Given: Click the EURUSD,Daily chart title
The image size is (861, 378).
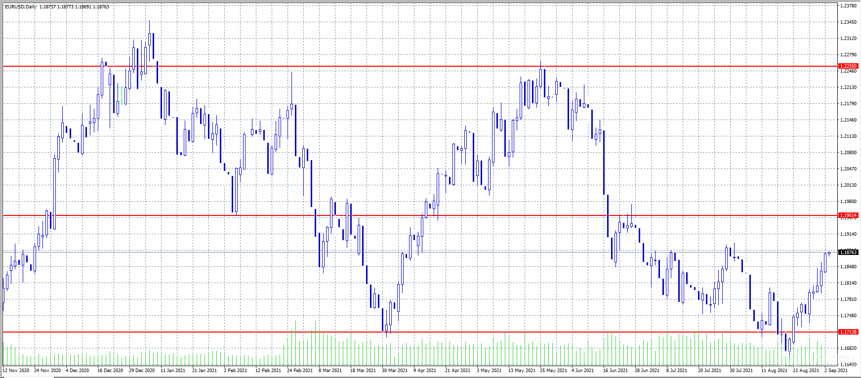Looking at the screenshot, I should [x=21, y=7].
